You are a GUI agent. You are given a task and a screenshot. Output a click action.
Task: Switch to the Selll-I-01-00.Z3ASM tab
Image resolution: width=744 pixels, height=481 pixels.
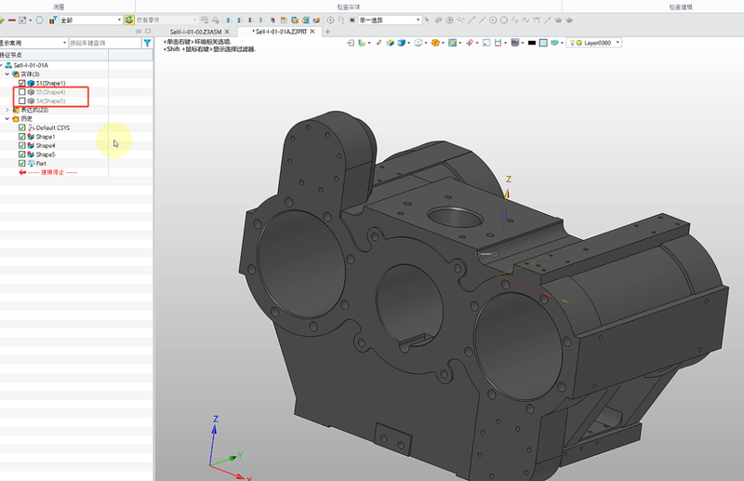coord(195,32)
